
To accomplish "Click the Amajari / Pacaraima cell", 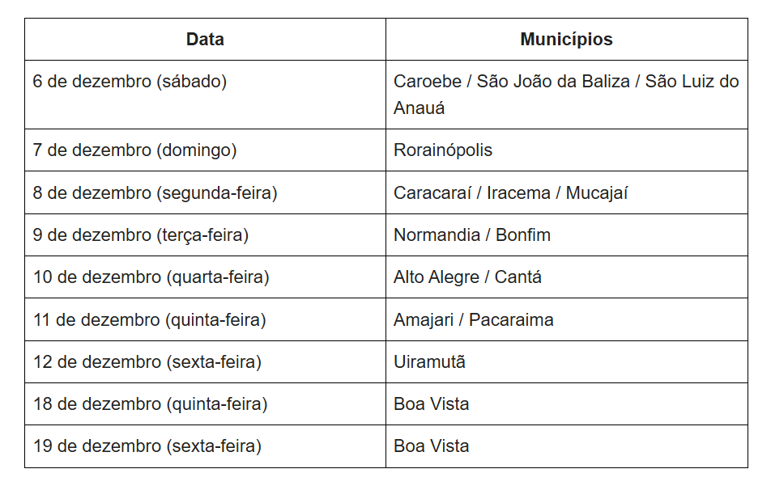I will pos(474,320).
